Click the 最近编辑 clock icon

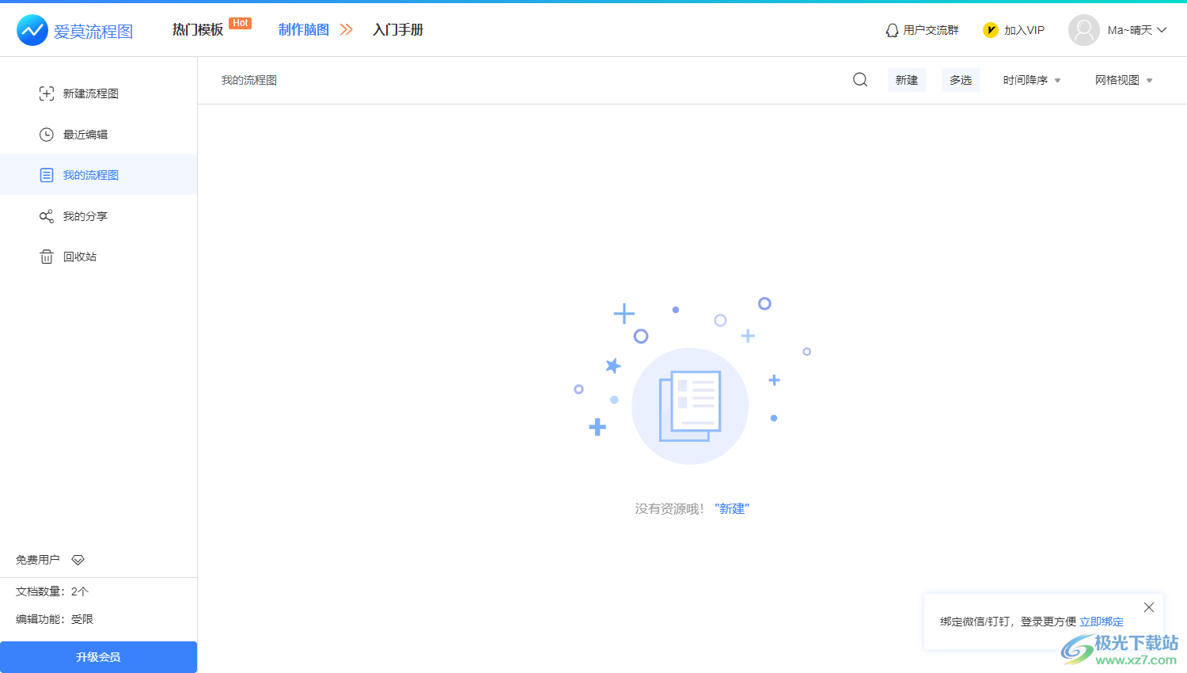(47, 135)
